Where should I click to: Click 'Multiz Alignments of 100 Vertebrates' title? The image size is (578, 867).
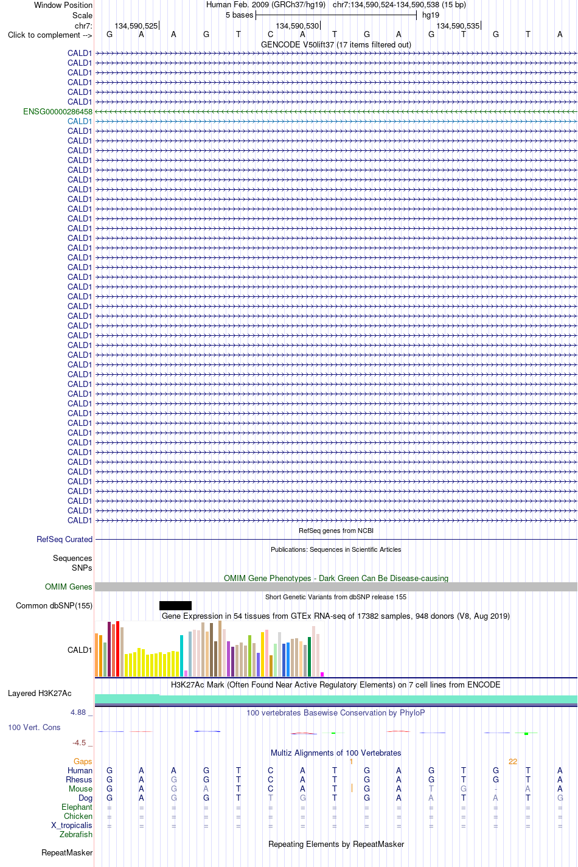pos(336,753)
